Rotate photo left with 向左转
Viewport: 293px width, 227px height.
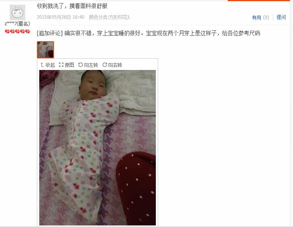point(88,65)
